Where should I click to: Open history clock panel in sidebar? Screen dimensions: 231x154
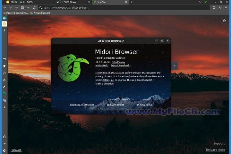4,73
